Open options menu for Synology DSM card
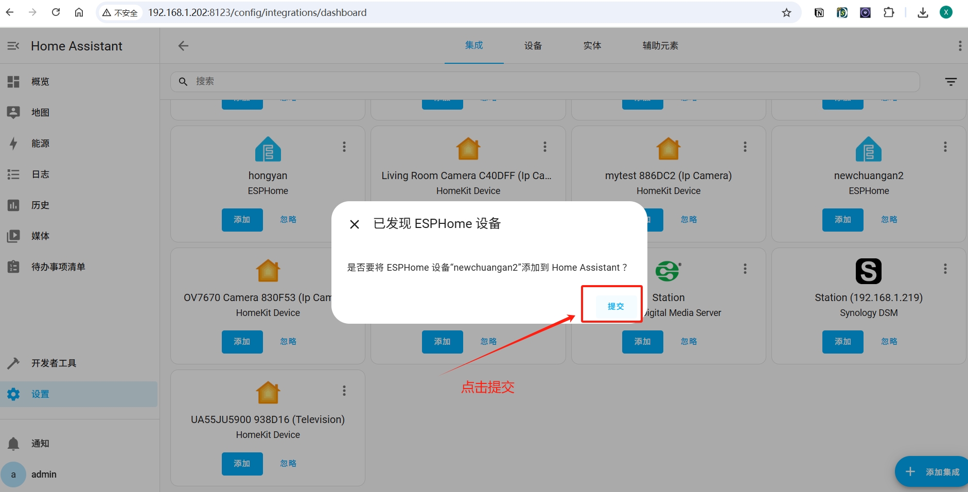This screenshot has width=968, height=492. (945, 269)
